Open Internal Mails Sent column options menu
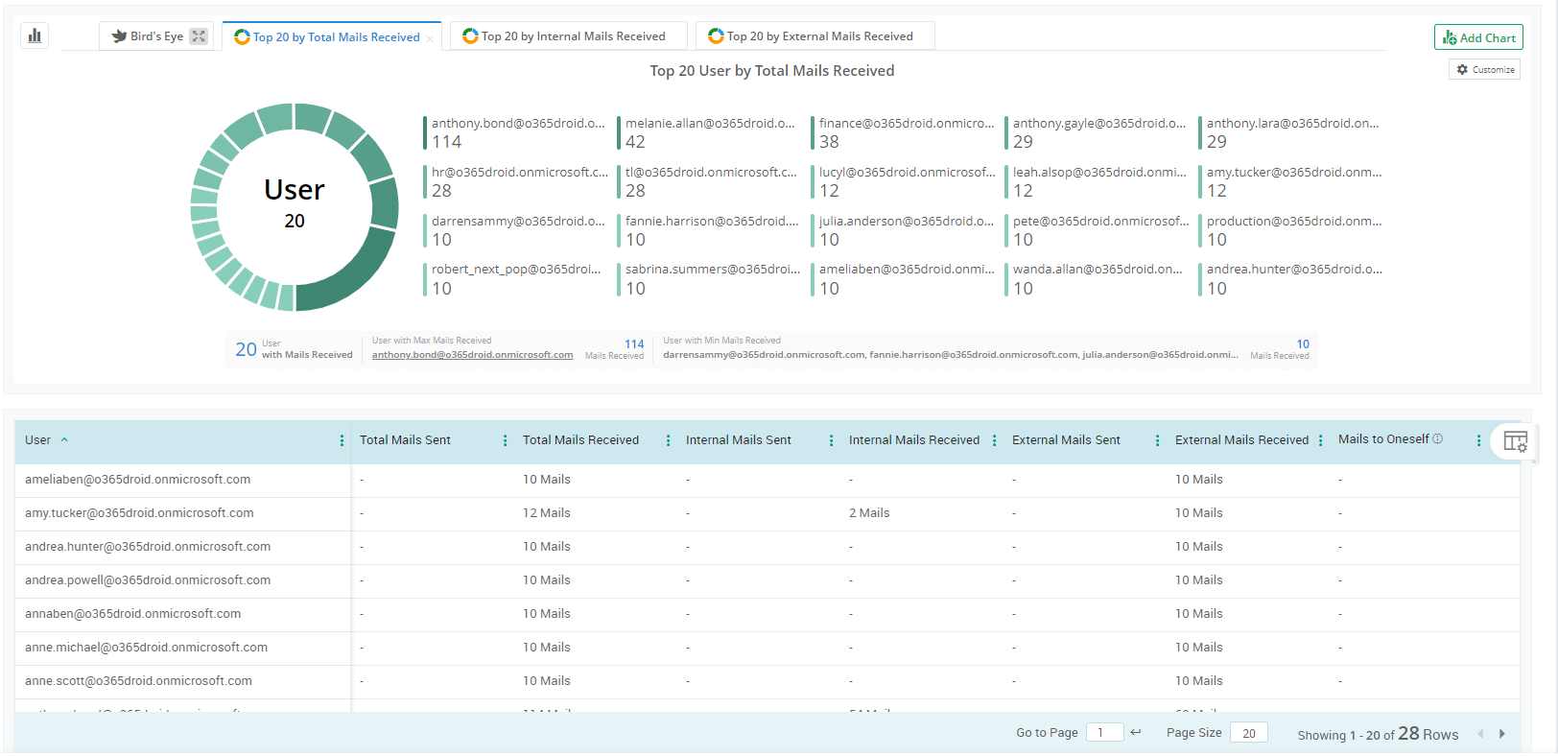 [831, 440]
